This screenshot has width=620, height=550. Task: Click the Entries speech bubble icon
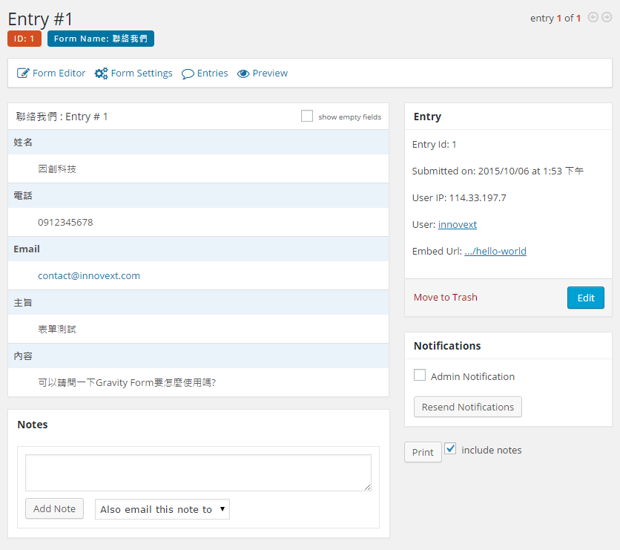click(188, 73)
